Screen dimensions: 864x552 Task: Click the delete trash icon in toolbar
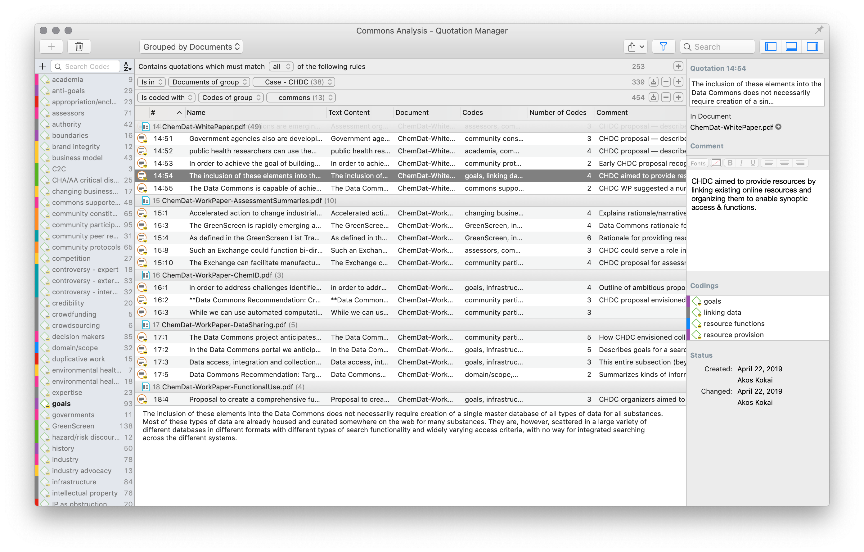(79, 47)
